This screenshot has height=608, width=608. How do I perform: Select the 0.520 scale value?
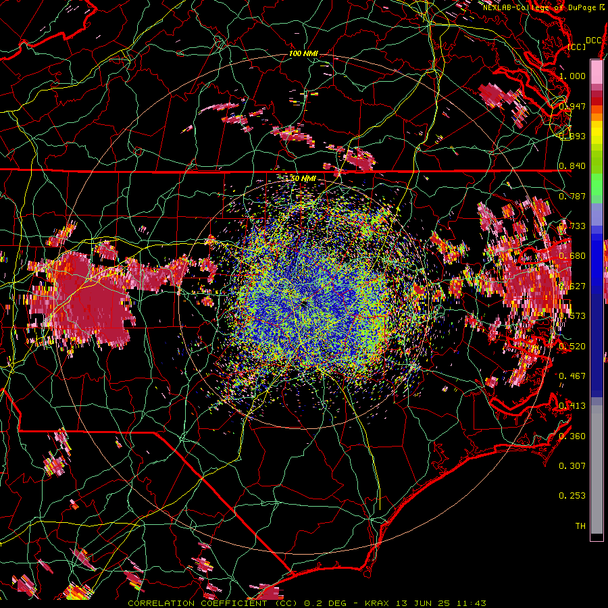[572, 346]
